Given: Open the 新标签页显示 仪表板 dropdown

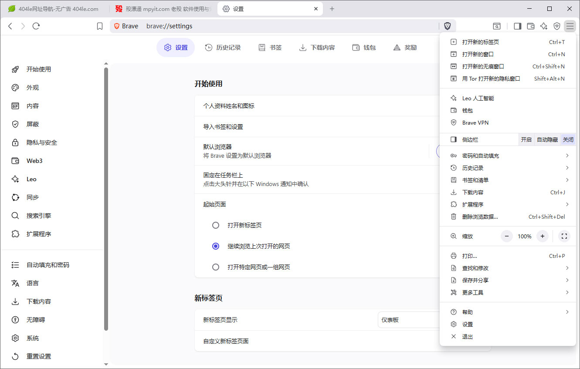Looking at the screenshot, I should click(x=409, y=320).
